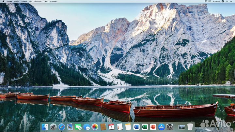This screenshot has width=235, height=132.
Task: Open the AirPlay display menu
Action: (210, 1)
